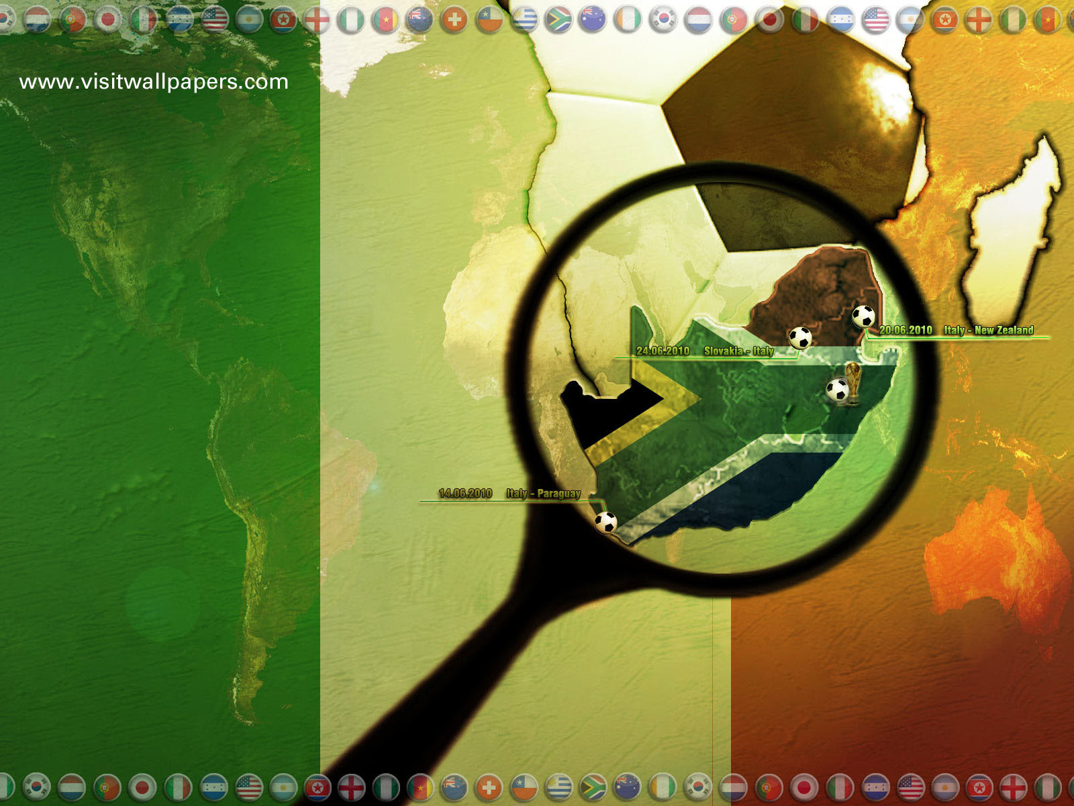Screen dimensions: 1074x806
Task: Click the Australia flag in the bottom row
Action: pos(628,787)
